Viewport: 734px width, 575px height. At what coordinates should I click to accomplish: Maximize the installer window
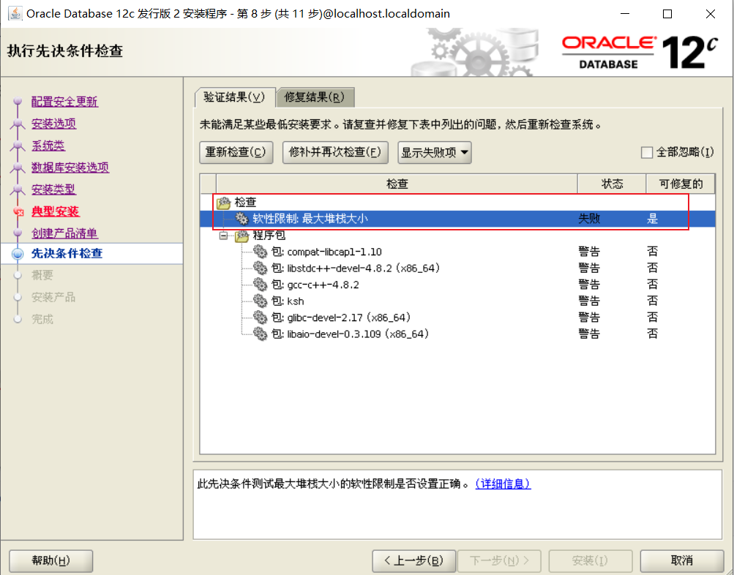point(667,14)
